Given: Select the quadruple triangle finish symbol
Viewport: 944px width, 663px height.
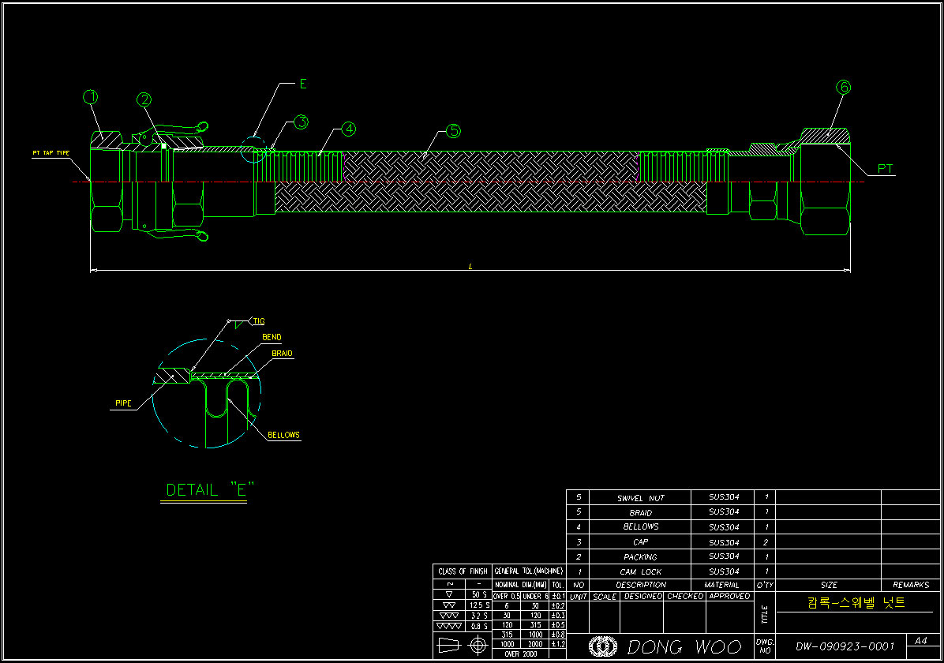Looking at the screenshot, I should pyautogui.click(x=449, y=626).
